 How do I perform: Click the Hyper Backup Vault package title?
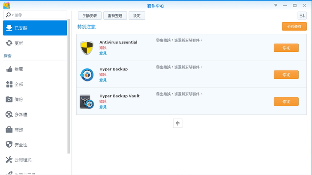tap(120, 96)
